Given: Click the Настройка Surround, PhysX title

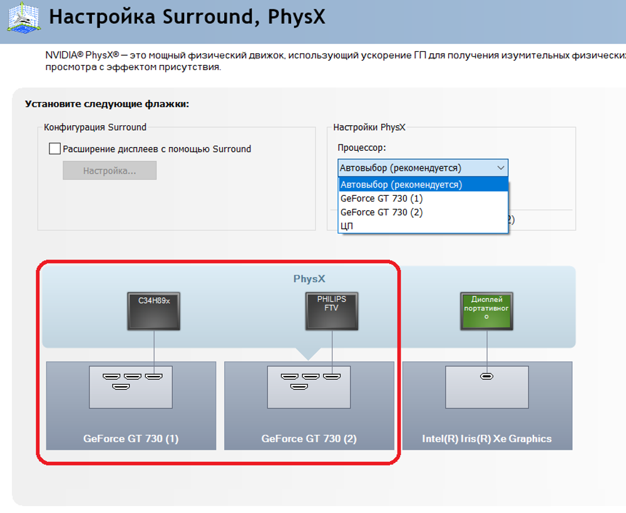Looking at the screenshot, I should (x=187, y=17).
